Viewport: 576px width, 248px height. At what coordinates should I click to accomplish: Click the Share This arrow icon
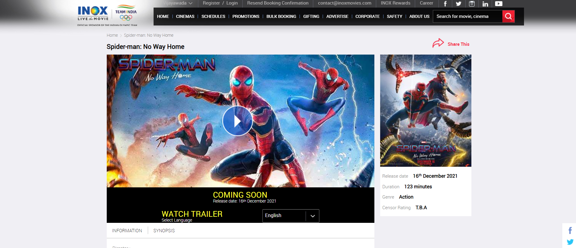click(438, 43)
